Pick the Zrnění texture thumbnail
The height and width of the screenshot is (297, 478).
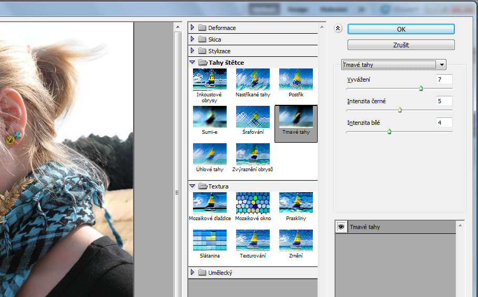click(296, 241)
